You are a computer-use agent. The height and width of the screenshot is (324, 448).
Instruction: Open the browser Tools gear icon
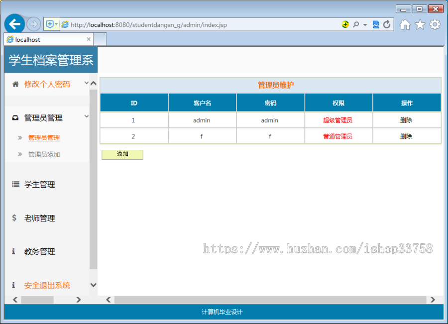[435, 24]
